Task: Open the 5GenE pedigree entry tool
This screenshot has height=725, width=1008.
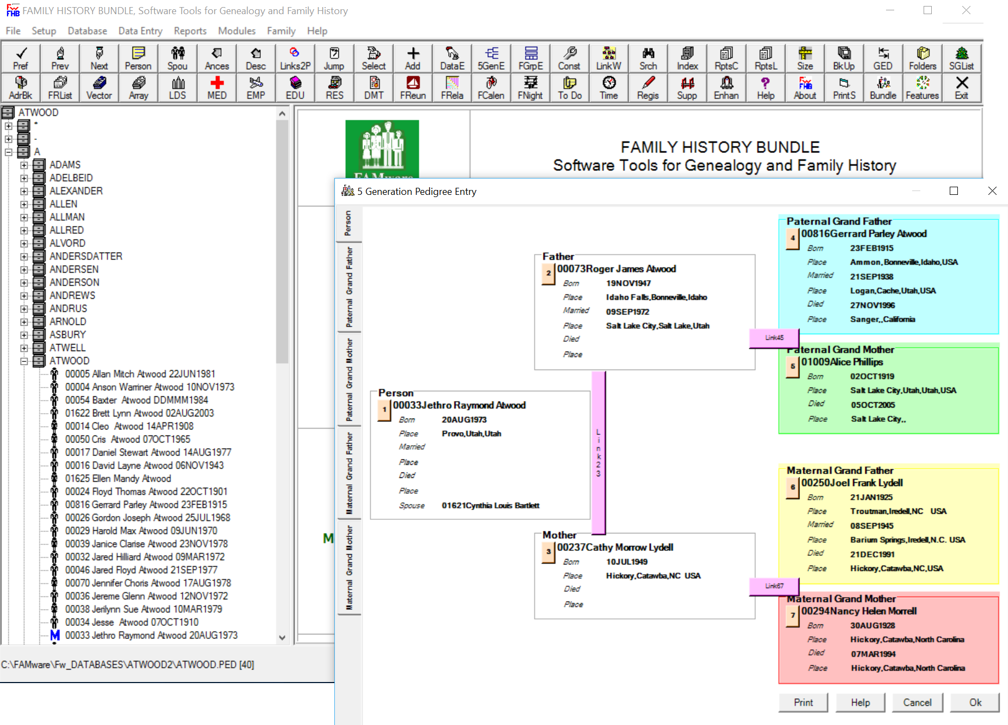Action: pyautogui.click(x=491, y=58)
